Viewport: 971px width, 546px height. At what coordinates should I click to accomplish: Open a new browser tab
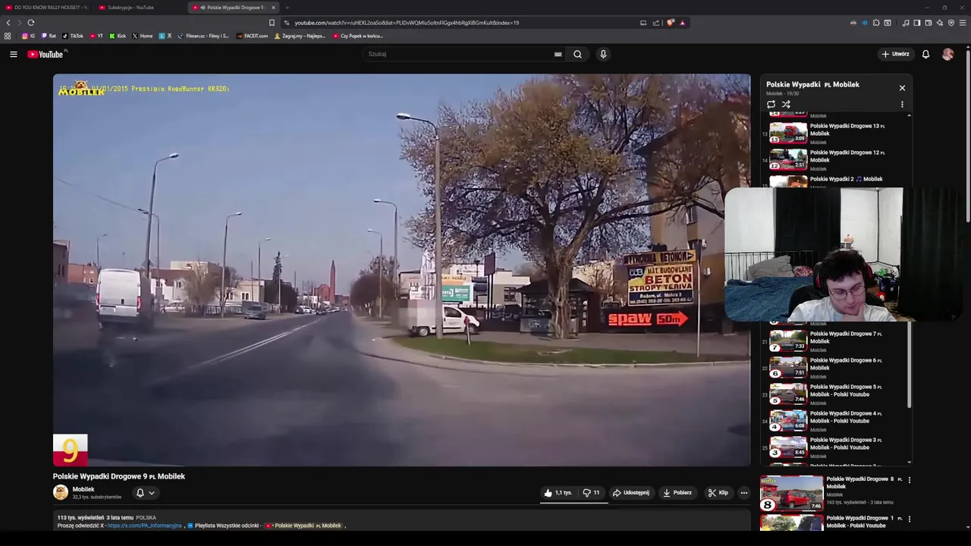tap(288, 8)
